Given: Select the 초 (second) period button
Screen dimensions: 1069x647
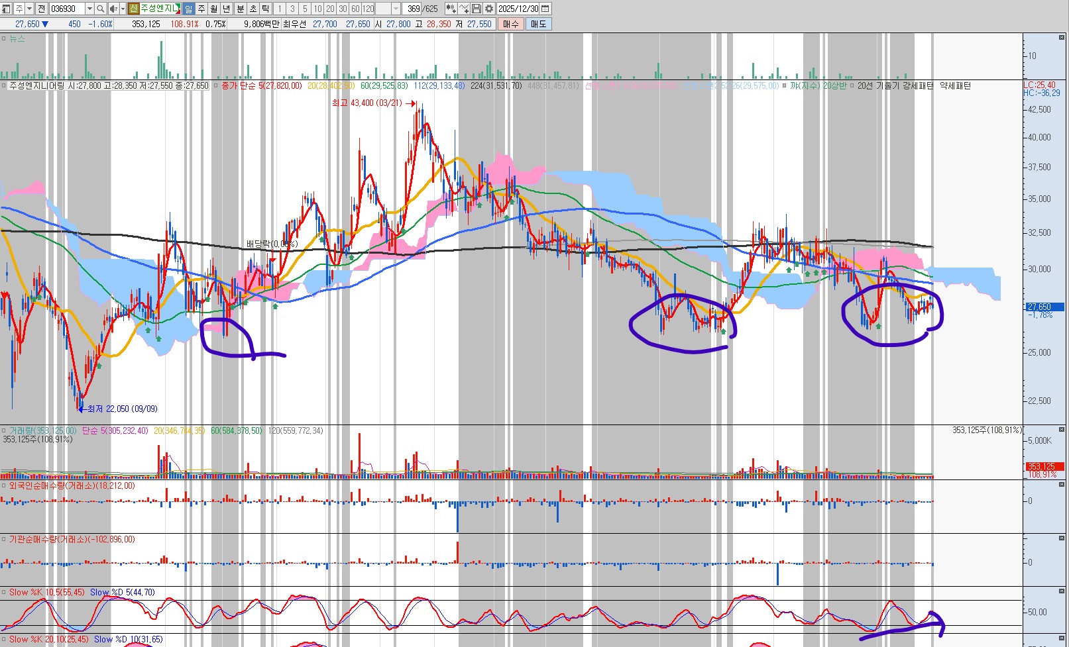Looking at the screenshot, I should click(x=253, y=9).
